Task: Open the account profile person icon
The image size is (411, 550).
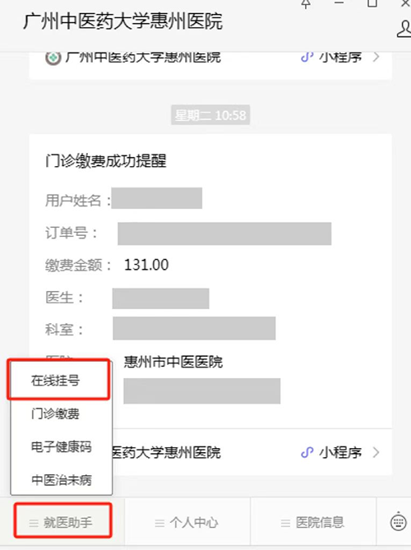Action: coord(404,29)
